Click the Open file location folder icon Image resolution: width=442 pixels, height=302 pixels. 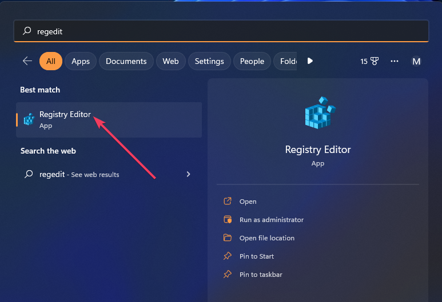click(x=228, y=237)
